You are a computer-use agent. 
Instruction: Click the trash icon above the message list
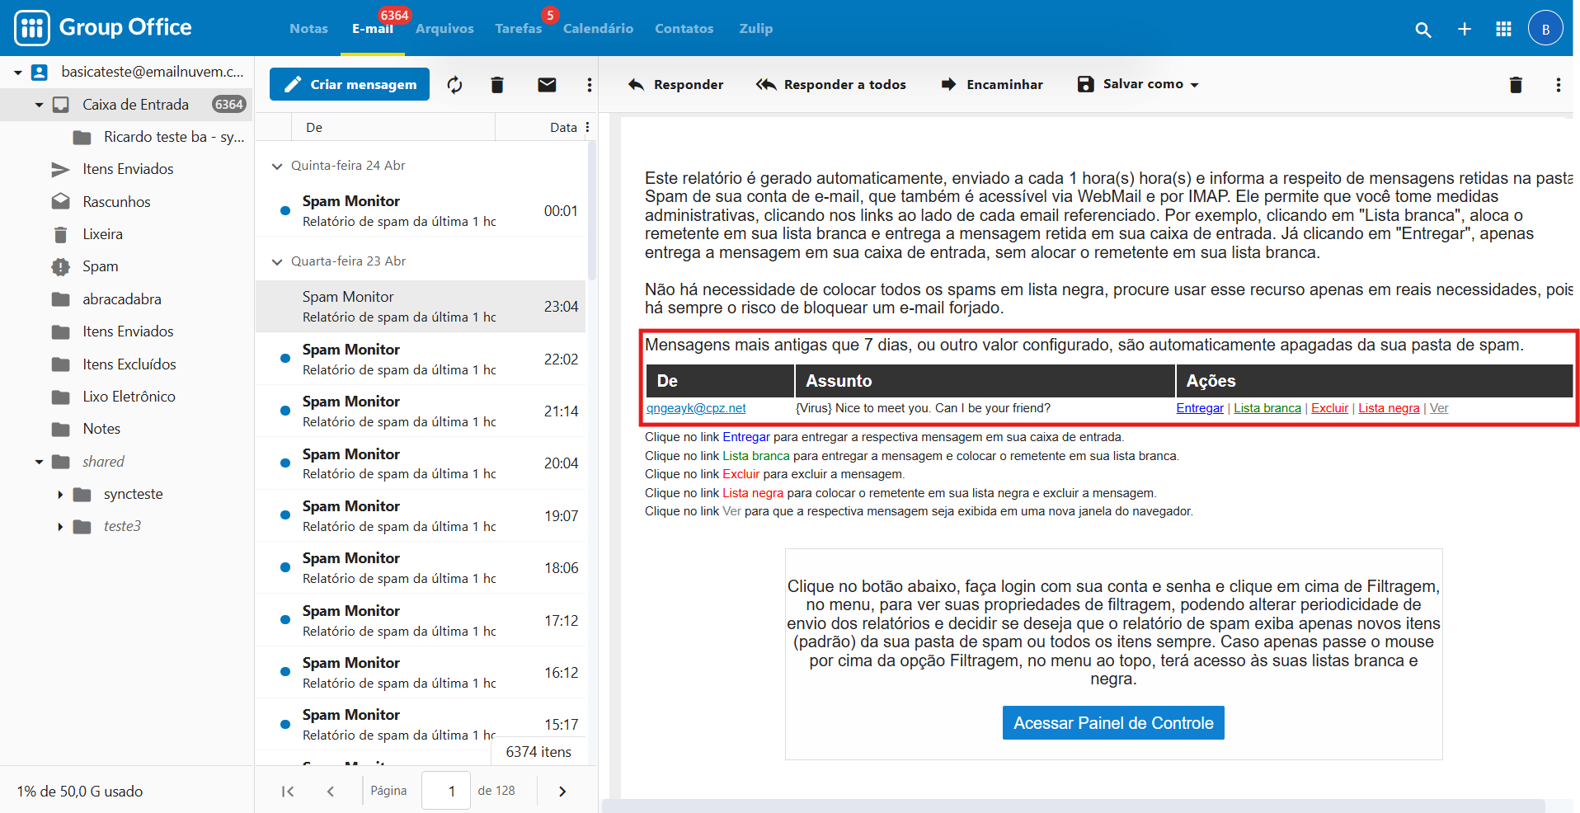(496, 85)
